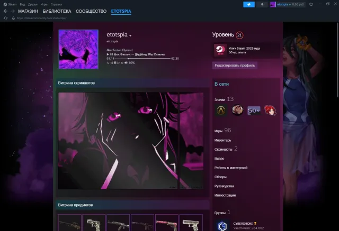Open the sixth white pistol showcase item

pos(191,223)
